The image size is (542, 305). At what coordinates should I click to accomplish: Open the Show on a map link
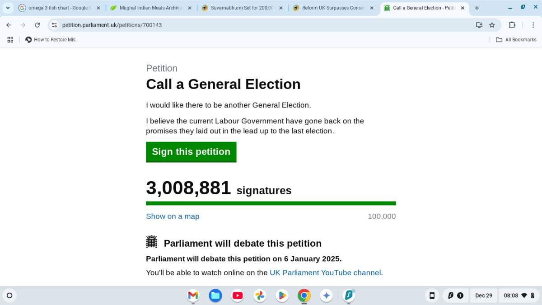point(173,216)
